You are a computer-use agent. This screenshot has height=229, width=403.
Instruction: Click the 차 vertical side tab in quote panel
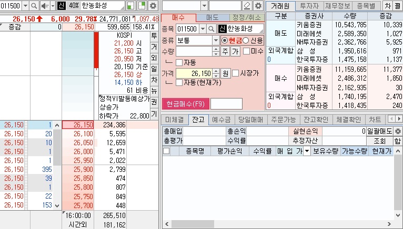tap(154, 80)
